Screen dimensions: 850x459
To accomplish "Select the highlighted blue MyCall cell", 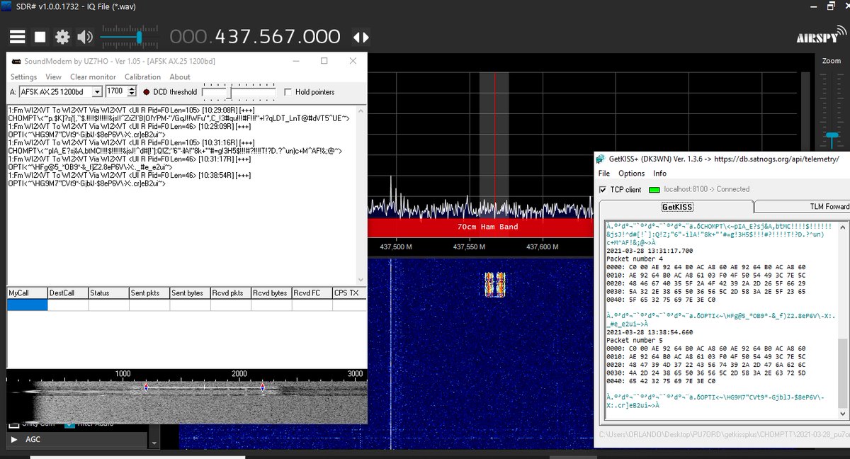I will click(x=27, y=305).
